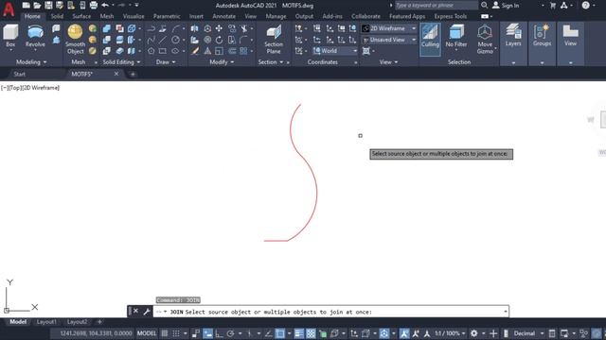Toggle lineweight display in status bar

[299, 333]
